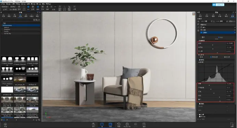Switch to the project Environment tab
The image size is (237, 128).
coord(220,15)
